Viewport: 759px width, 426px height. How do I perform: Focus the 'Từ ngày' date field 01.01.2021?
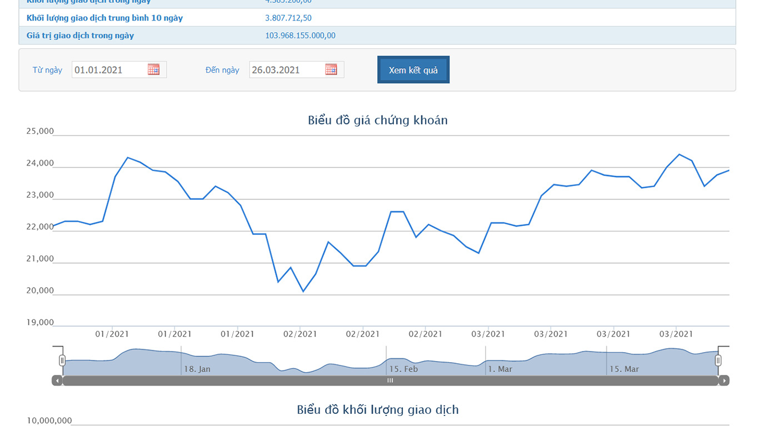(109, 70)
